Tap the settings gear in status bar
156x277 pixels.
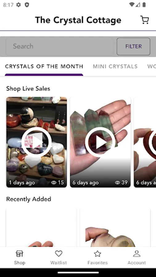[x=18, y=5]
